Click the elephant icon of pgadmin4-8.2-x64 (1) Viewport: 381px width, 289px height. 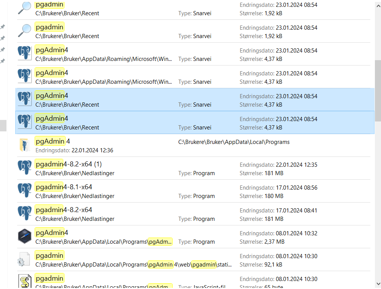[x=24, y=168]
